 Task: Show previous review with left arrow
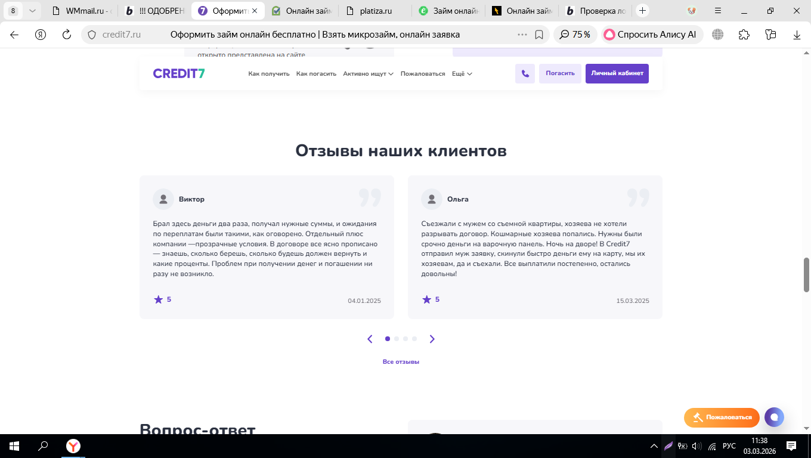(370, 339)
